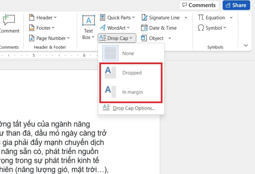The image size is (255, 174).
Task: Click text '(năng lượng gió, mặt trời…),'
Action: 62,170
